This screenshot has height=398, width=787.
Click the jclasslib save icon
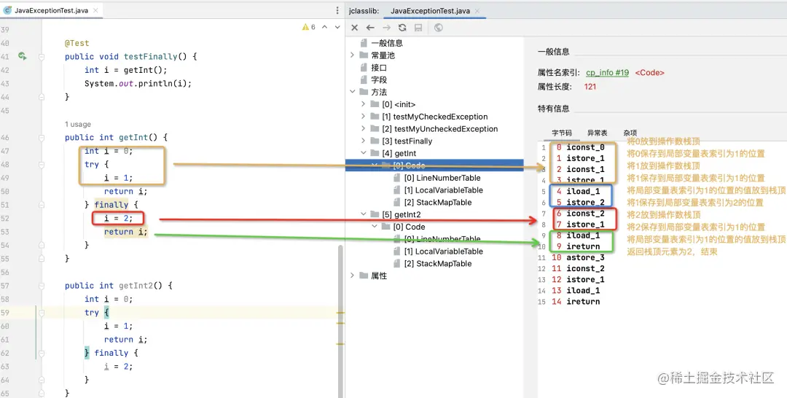[x=418, y=28]
